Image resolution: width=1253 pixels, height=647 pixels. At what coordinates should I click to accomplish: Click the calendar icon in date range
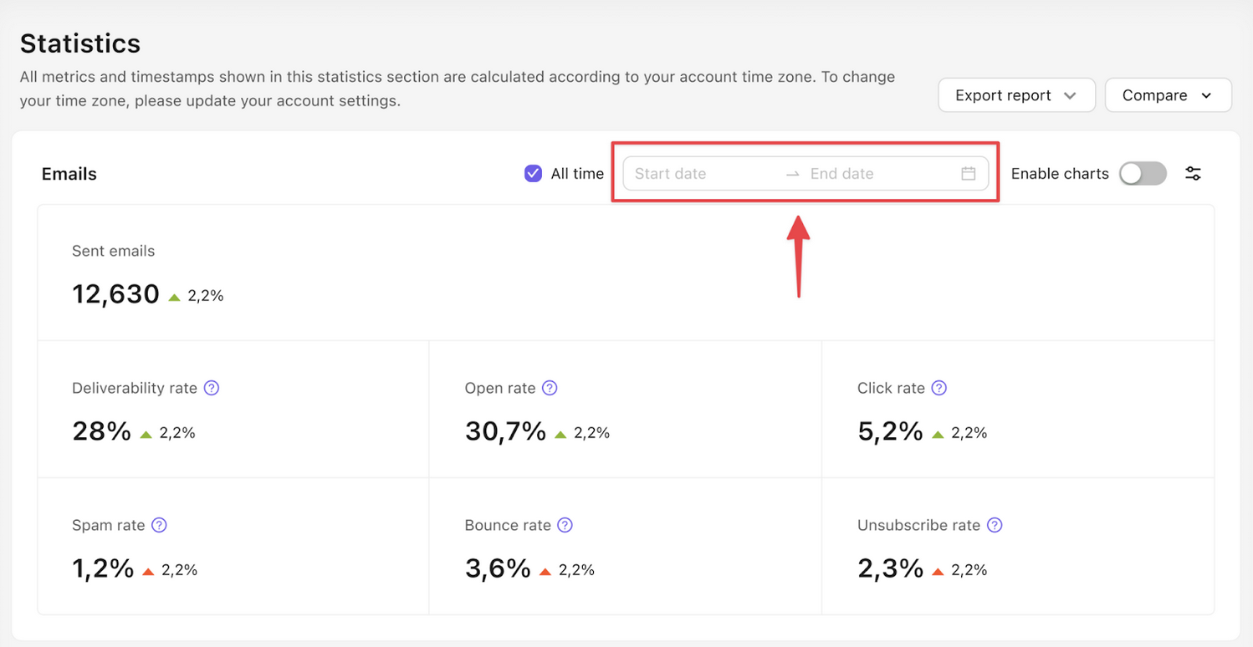968,174
